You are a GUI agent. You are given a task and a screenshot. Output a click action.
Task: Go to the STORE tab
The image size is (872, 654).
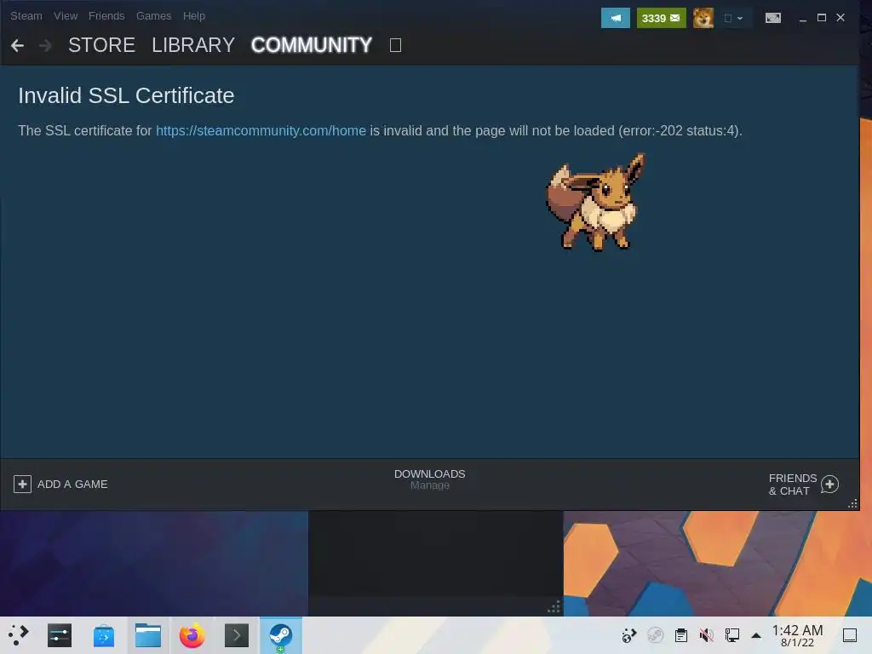(x=102, y=45)
